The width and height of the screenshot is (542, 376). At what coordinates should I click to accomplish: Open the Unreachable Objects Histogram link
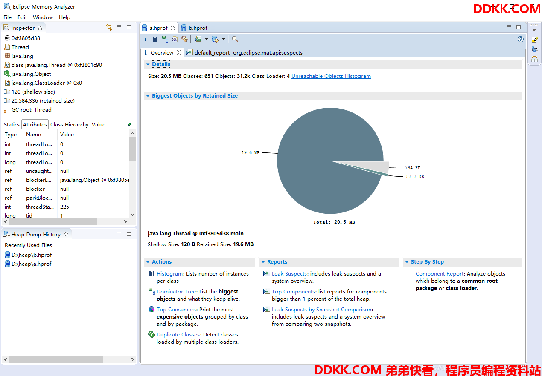(x=331, y=76)
